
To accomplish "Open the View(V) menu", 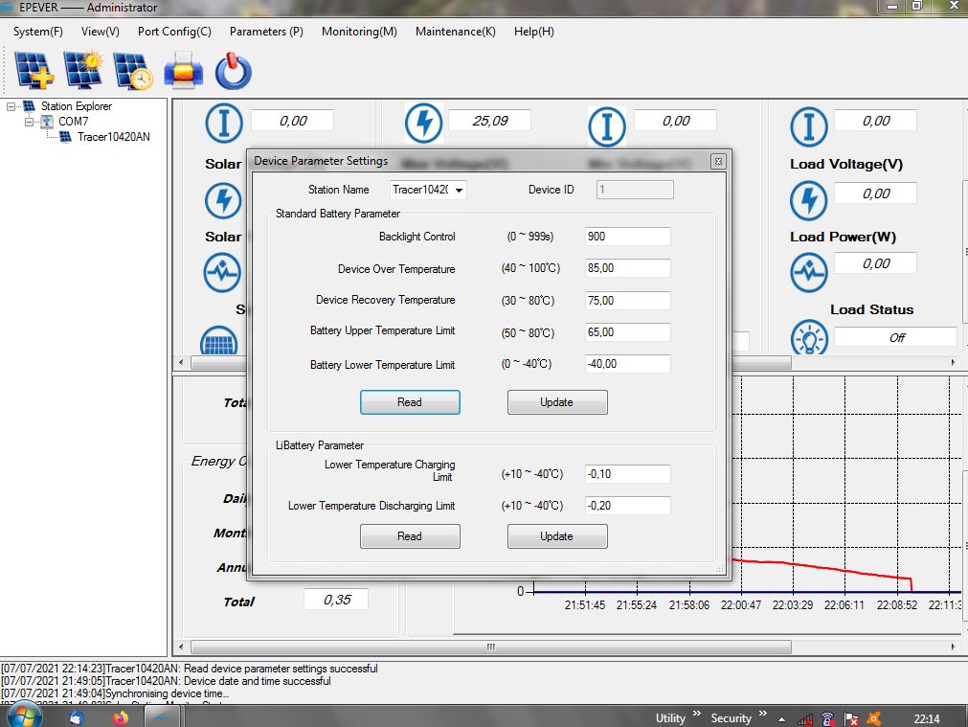I will point(100,32).
